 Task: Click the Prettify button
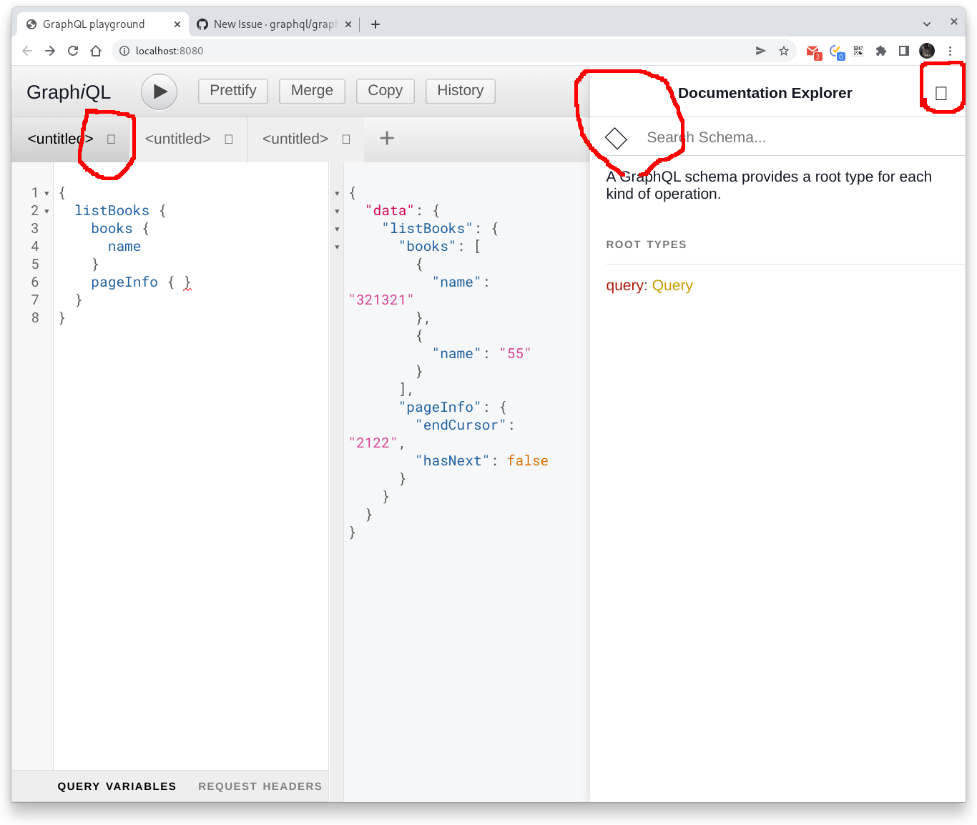(233, 91)
